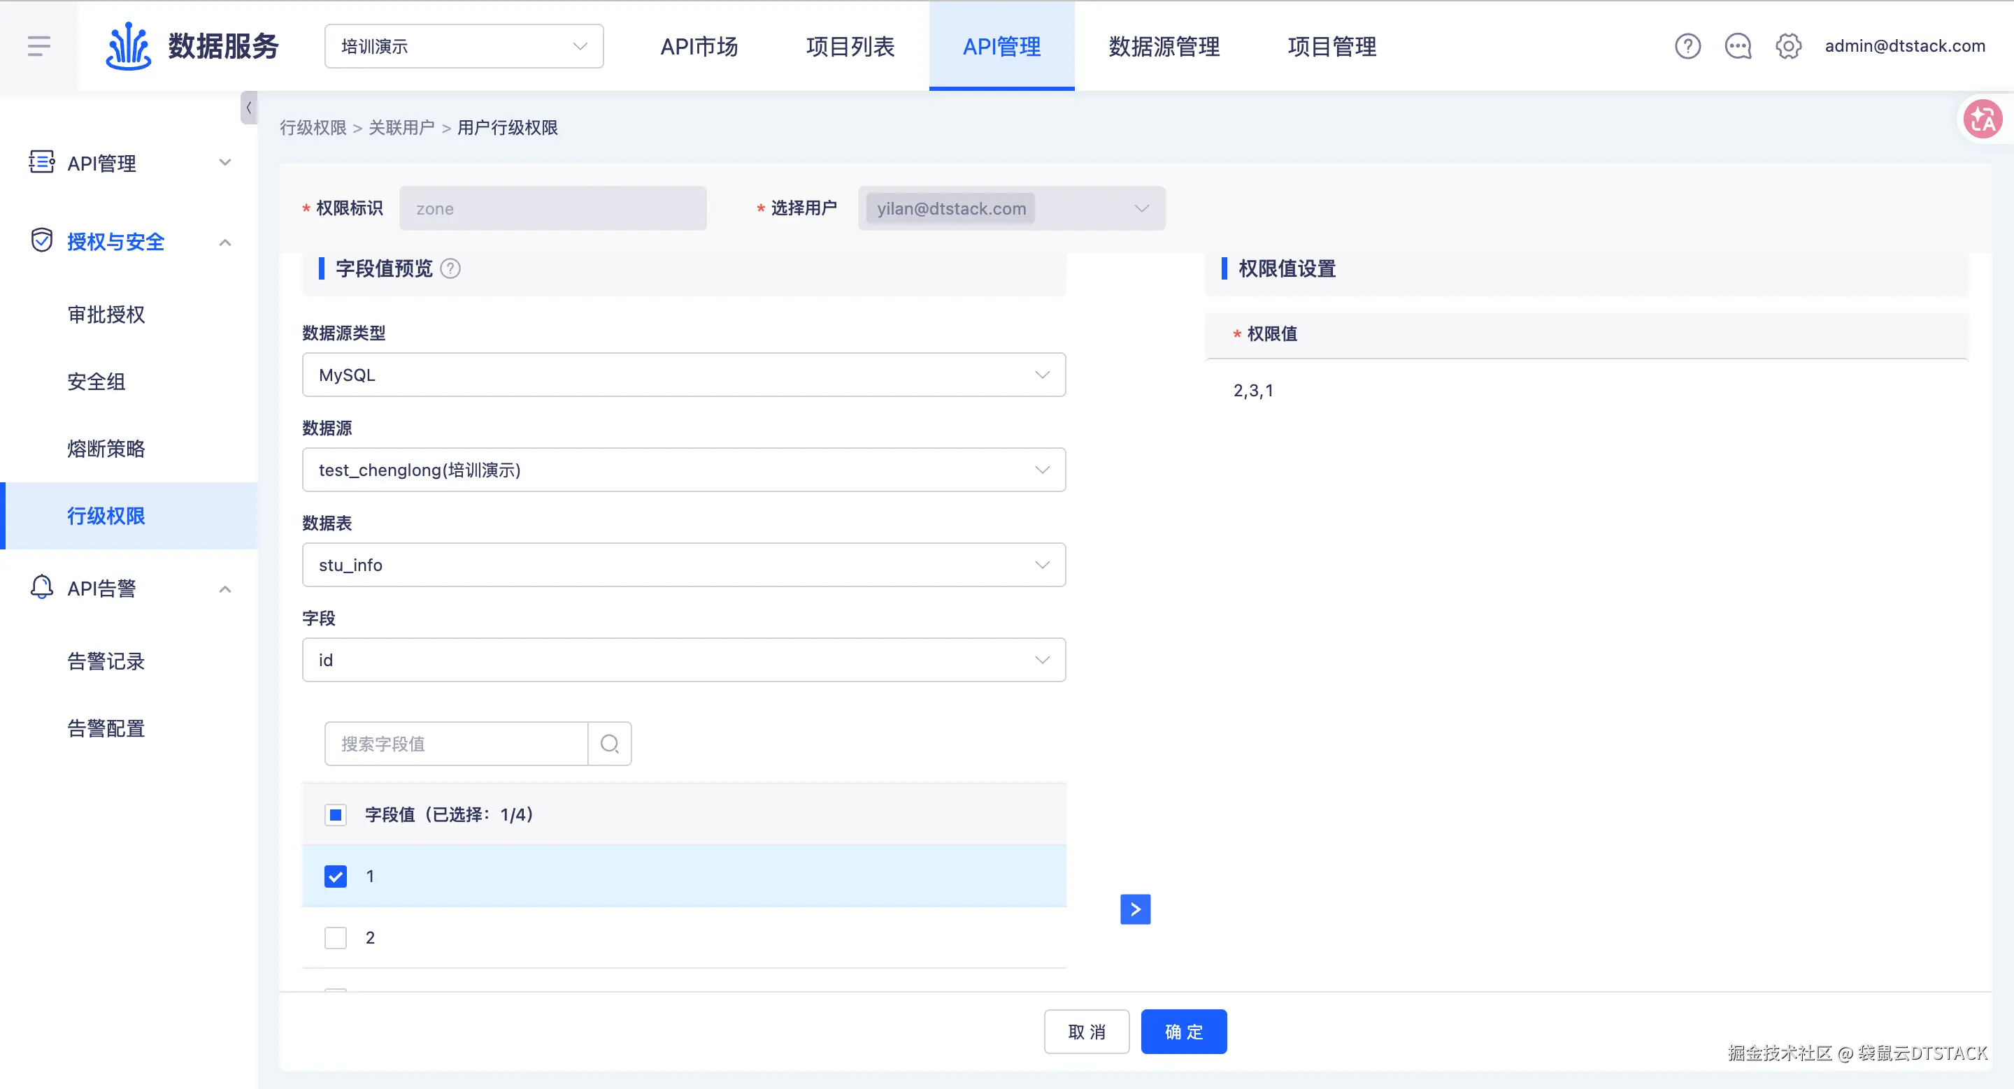Toggle the 字段值 select-all checkbox
Viewport: 2014px width, 1089px height.
(x=336, y=815)
